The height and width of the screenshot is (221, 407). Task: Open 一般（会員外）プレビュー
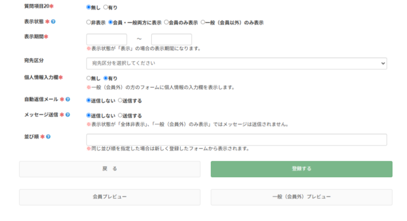click(302, 197)
